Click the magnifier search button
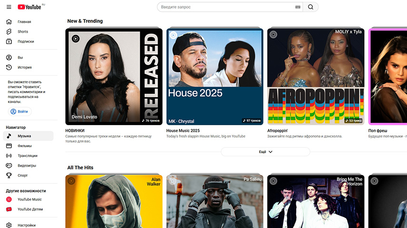Viewport: 407px width, 228px height. (310, 7)
